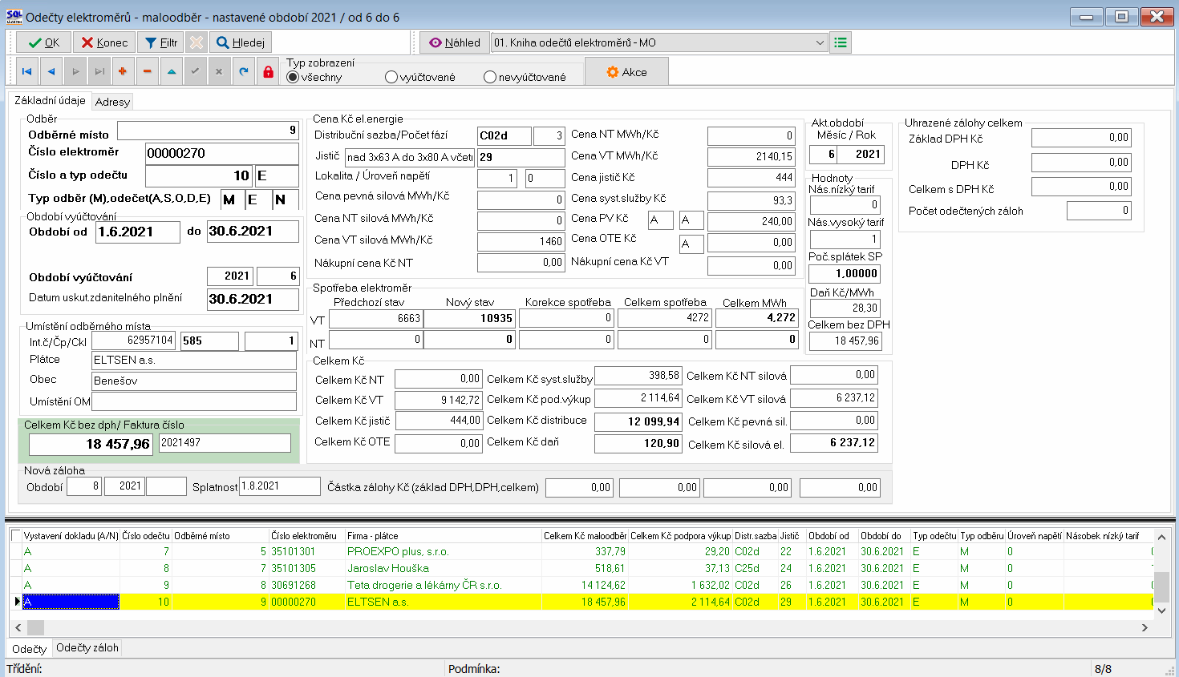Click the Předchozí stav VT field 6663
This screenshot has height=677, width=1179.
coord(376,318)
